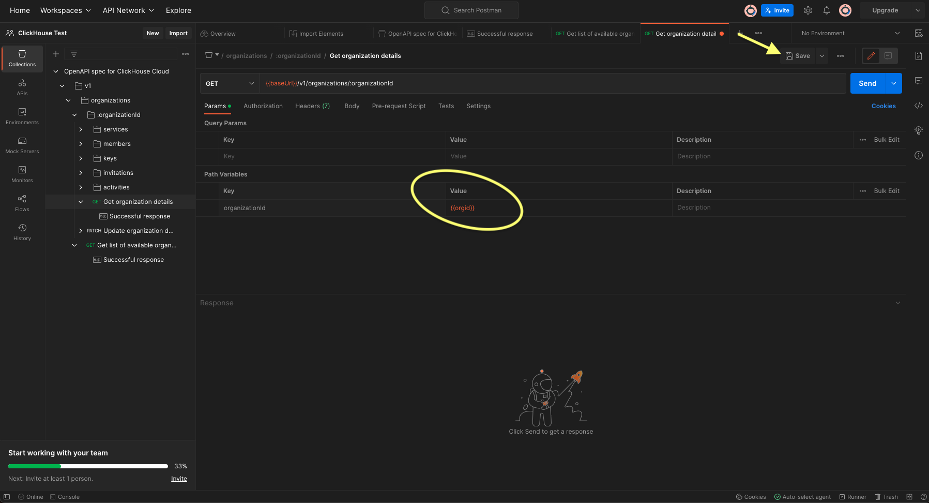929x503 pixels.
Task: Open Mock Servers in the sidebar
Action: 22,145
